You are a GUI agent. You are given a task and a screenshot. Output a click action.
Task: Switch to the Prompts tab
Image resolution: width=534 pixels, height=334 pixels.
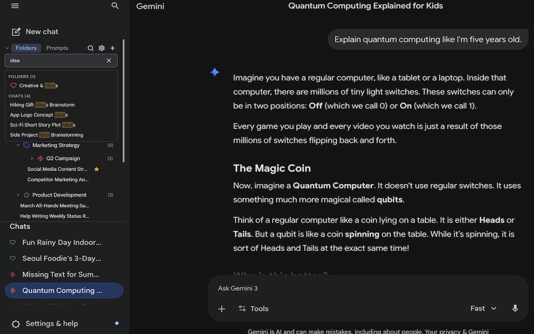pos(57,48)
